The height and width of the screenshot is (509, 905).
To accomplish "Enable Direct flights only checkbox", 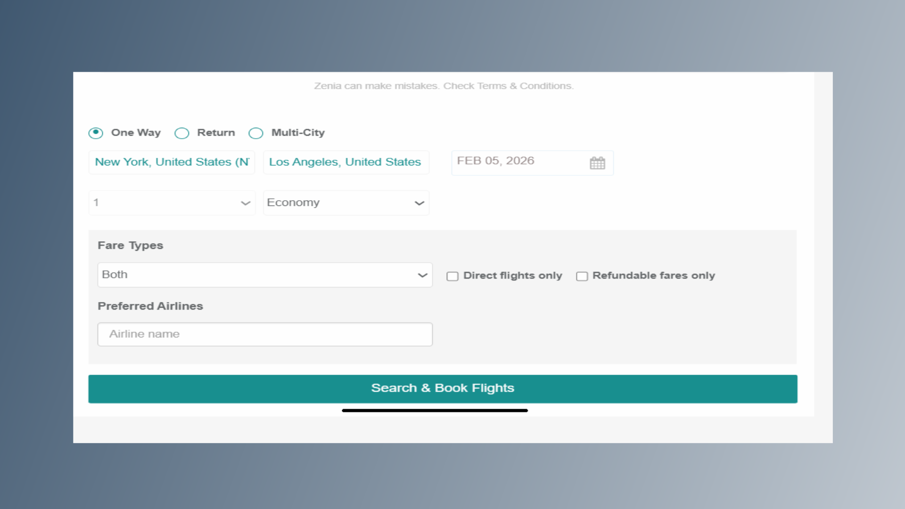I will [x=452, y=276].
